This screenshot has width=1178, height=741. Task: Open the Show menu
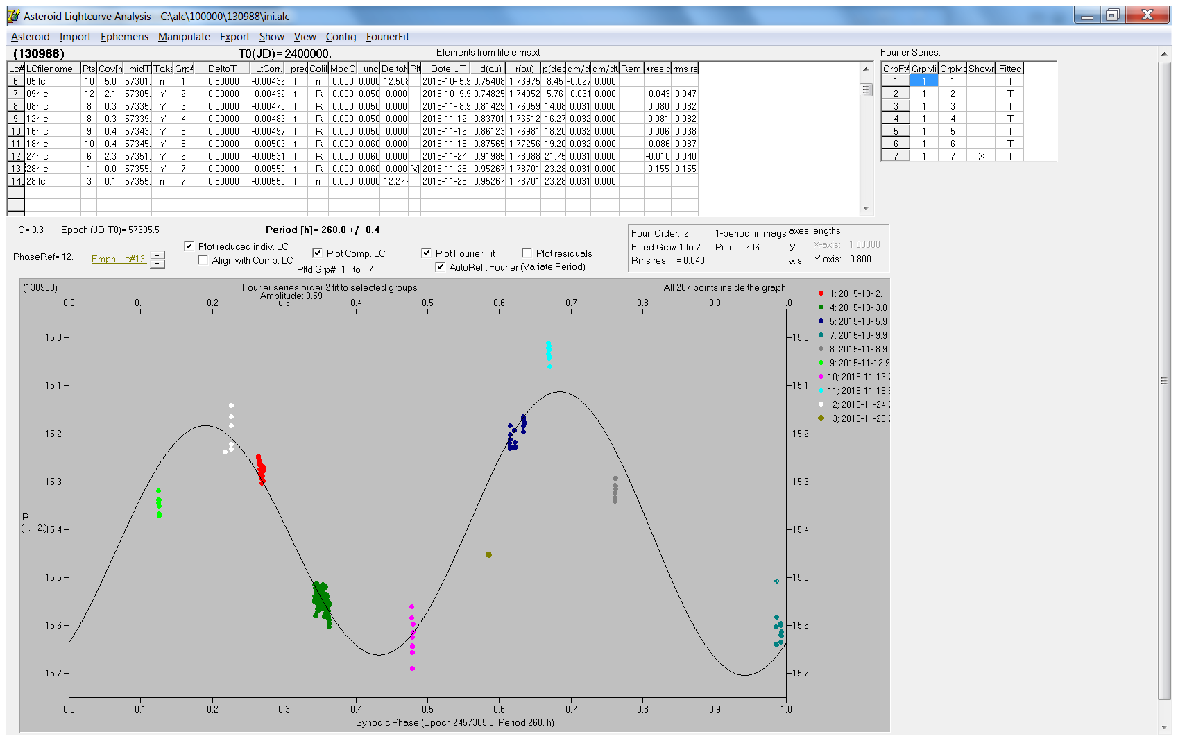point(272,37)
